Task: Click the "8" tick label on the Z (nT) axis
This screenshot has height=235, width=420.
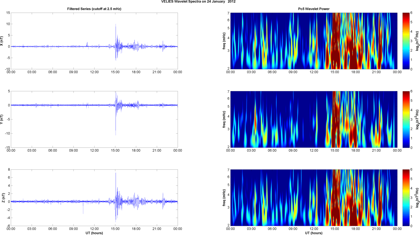Action: (x=9, y=170)
